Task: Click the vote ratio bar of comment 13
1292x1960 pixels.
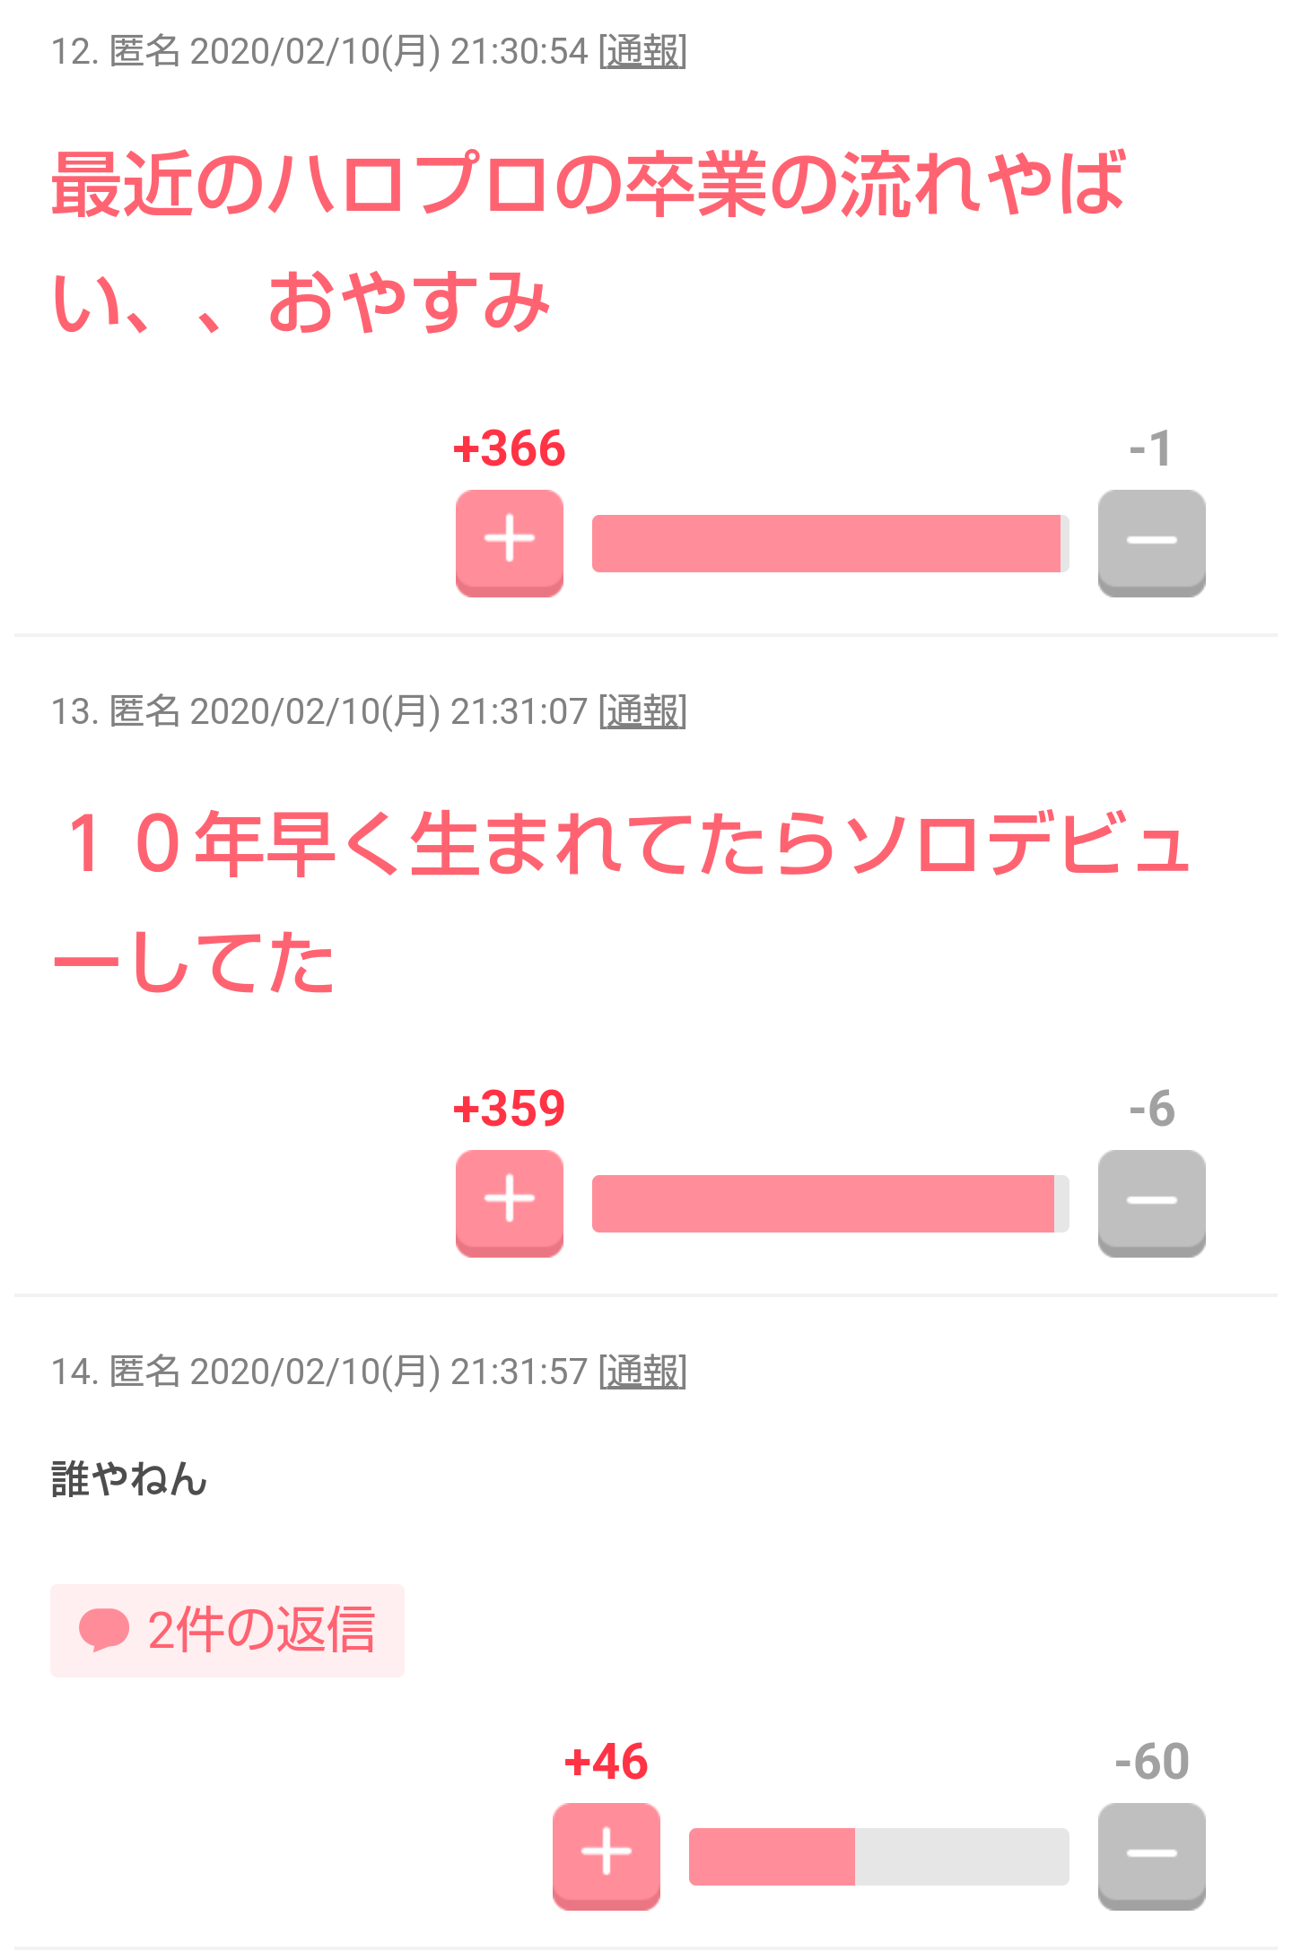Action: coord(831,1203)
